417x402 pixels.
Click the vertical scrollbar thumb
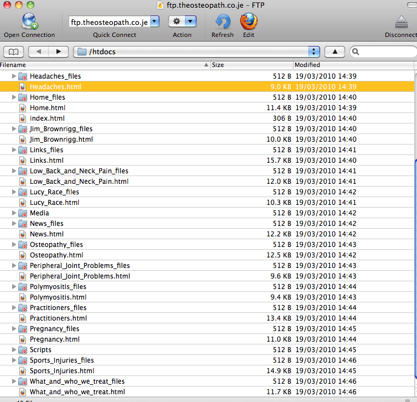click(416, 268)
